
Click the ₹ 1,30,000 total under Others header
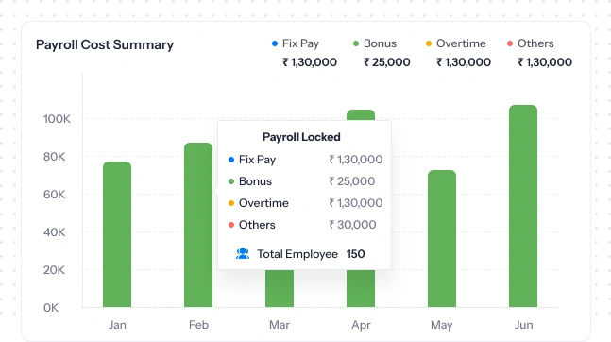[545, 62]
